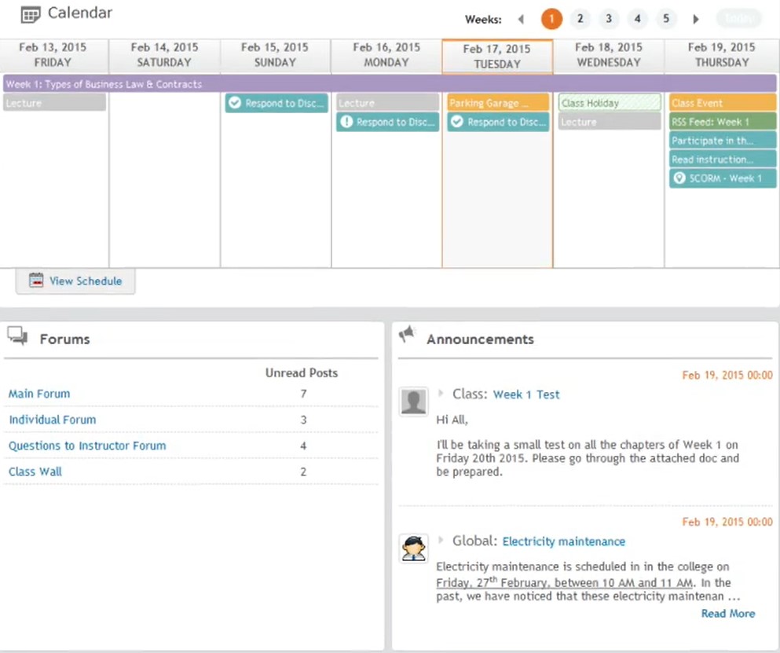Open the orange Parking Garage event
Viewport: 780px width, 653px height.
point(498,103)
